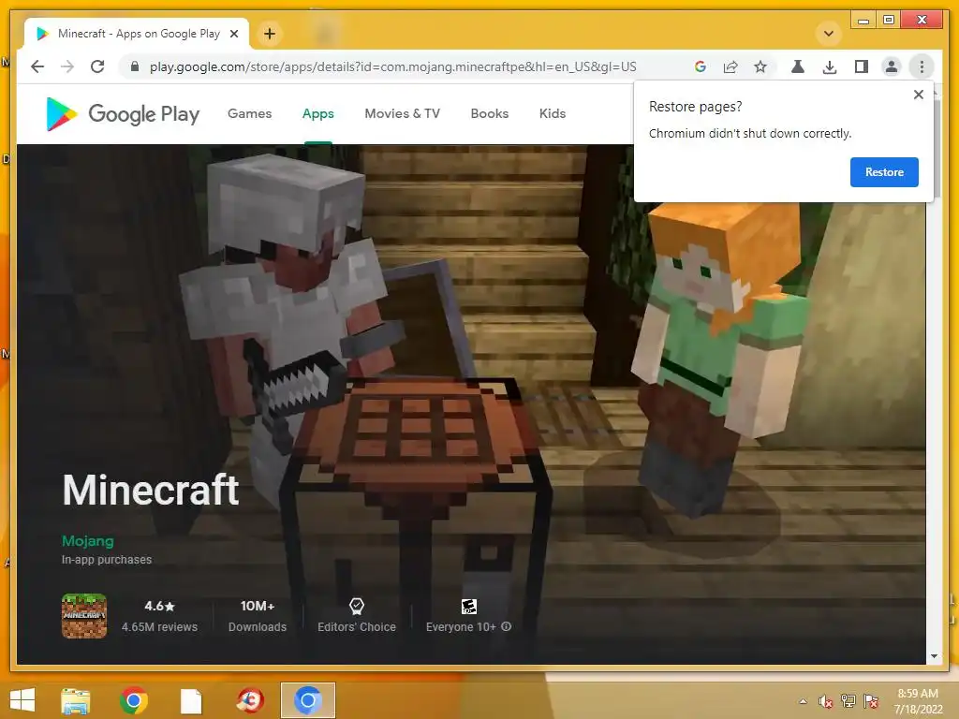
Task: Open the three-dot Chromium menu
Action: click(922, 66)
